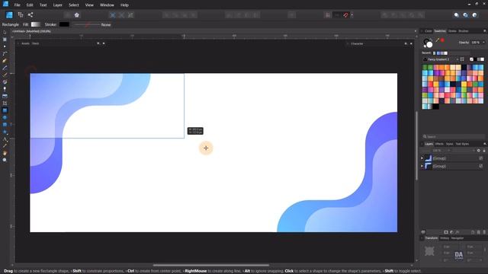Open the Select menu
This screenshot has height=274, width=488.
pos(74,5)
